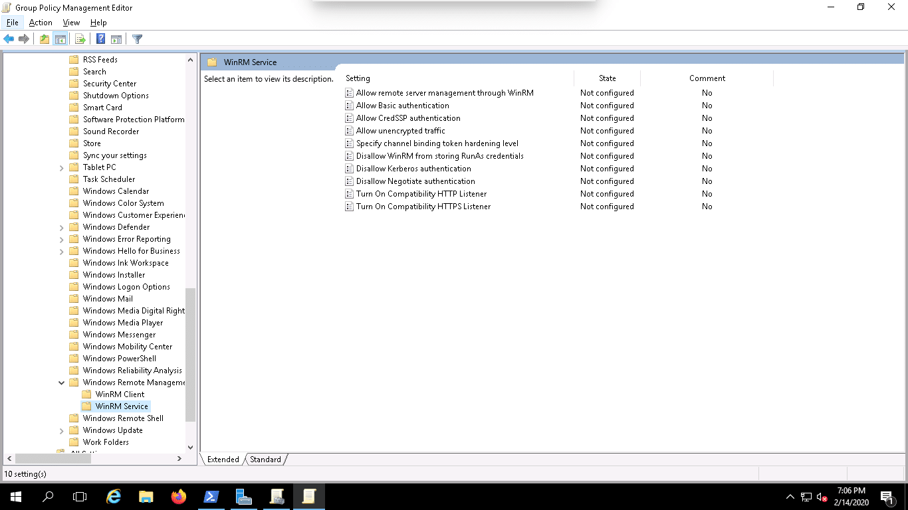This screenshot has width=908, height=510.
Task: Select the Smart Card tree folder
Action: coord(102,108)
